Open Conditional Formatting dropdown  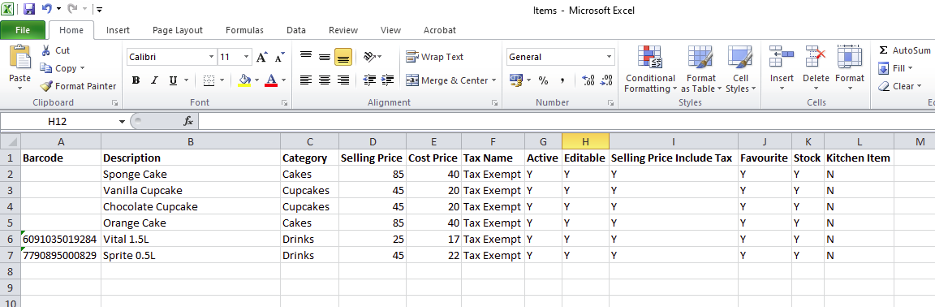pyautogui.click(x=650, y=69)
